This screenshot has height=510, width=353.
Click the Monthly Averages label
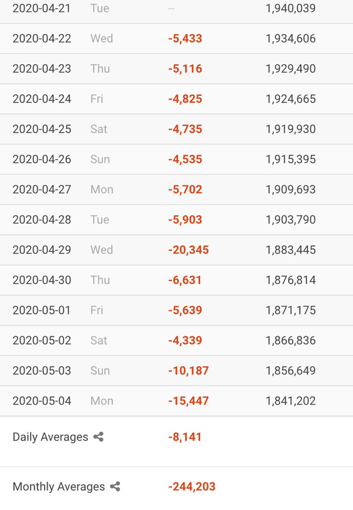pyautogui.click(x=58, y=487)
